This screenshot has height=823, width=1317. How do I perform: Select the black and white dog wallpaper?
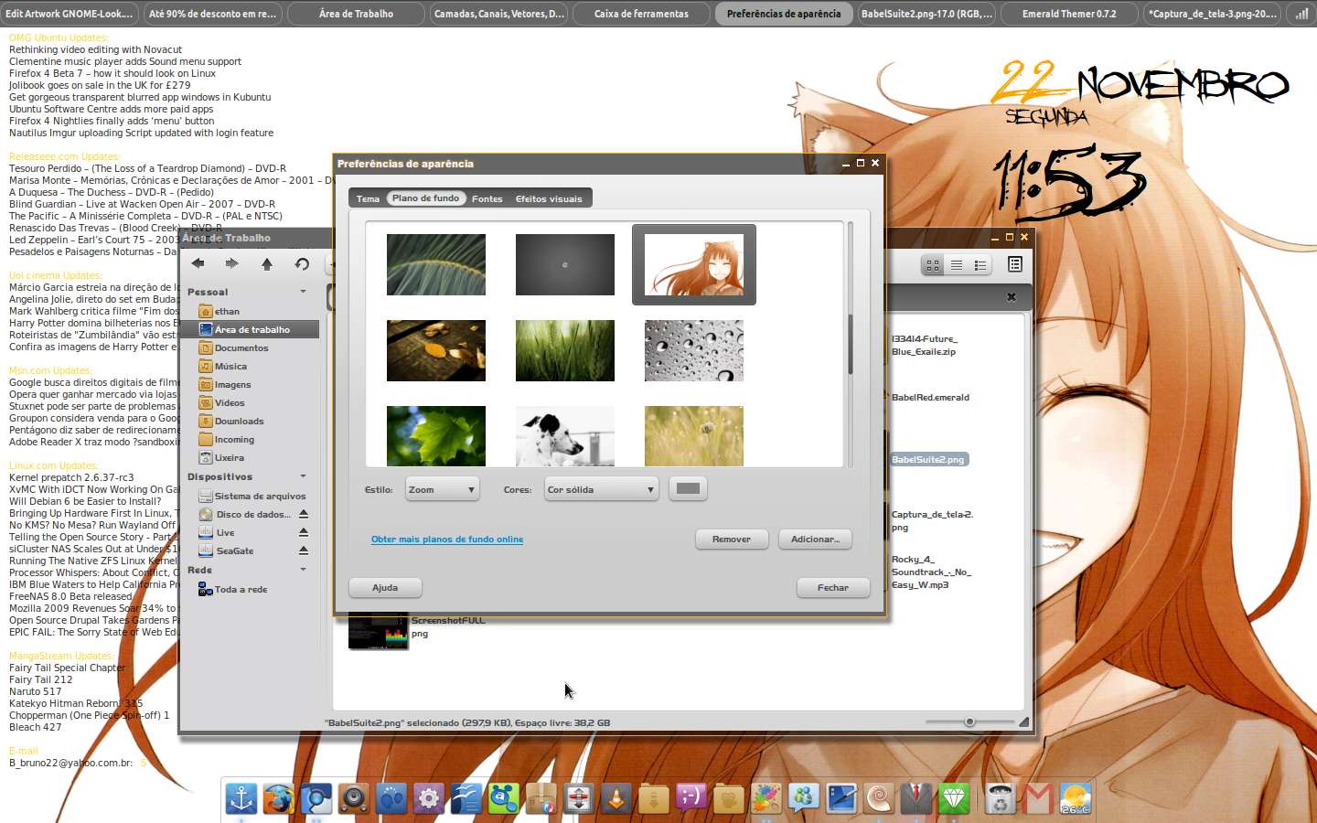pyautogui.click(x=565, y=436)
